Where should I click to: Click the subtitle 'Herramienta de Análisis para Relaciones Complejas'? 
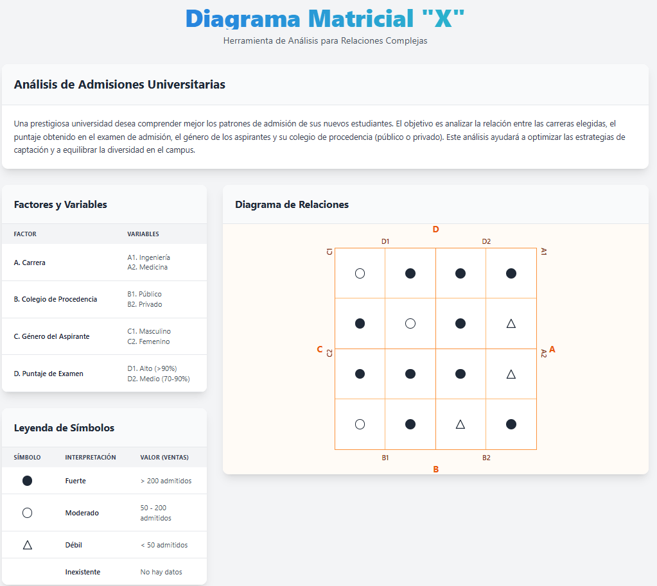[x=325, y=40]
